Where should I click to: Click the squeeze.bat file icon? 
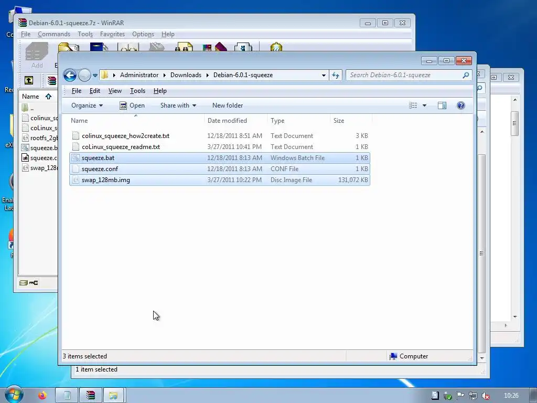pos(76,157)
